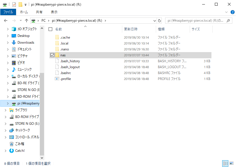Open the 表示 ribbon tab
236x167 pixels.
(x=54, y=12)
